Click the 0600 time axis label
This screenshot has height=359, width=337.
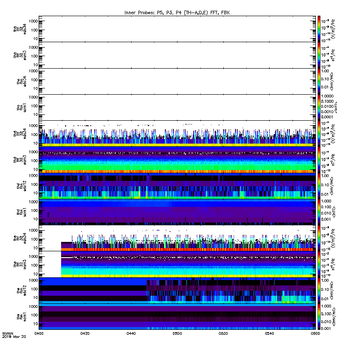[x=315, y=333]
